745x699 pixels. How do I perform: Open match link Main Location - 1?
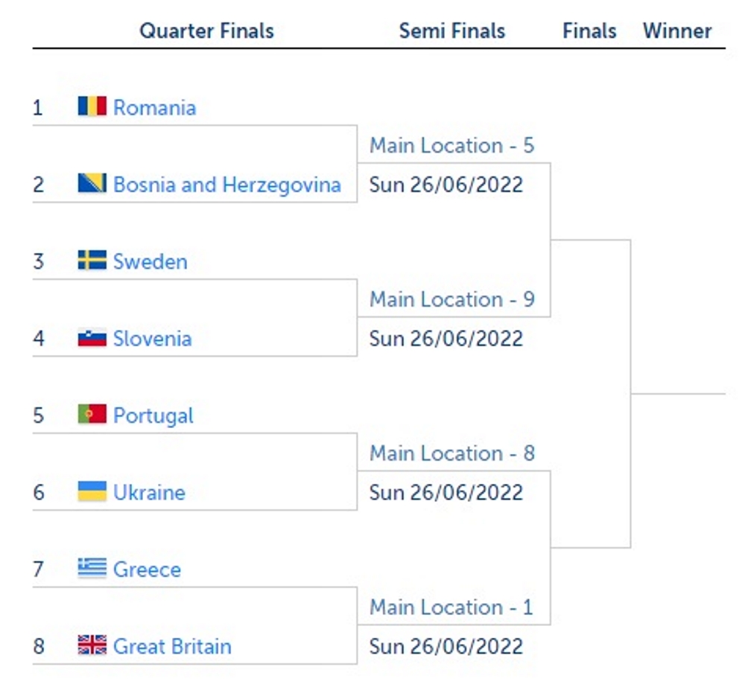451,607
